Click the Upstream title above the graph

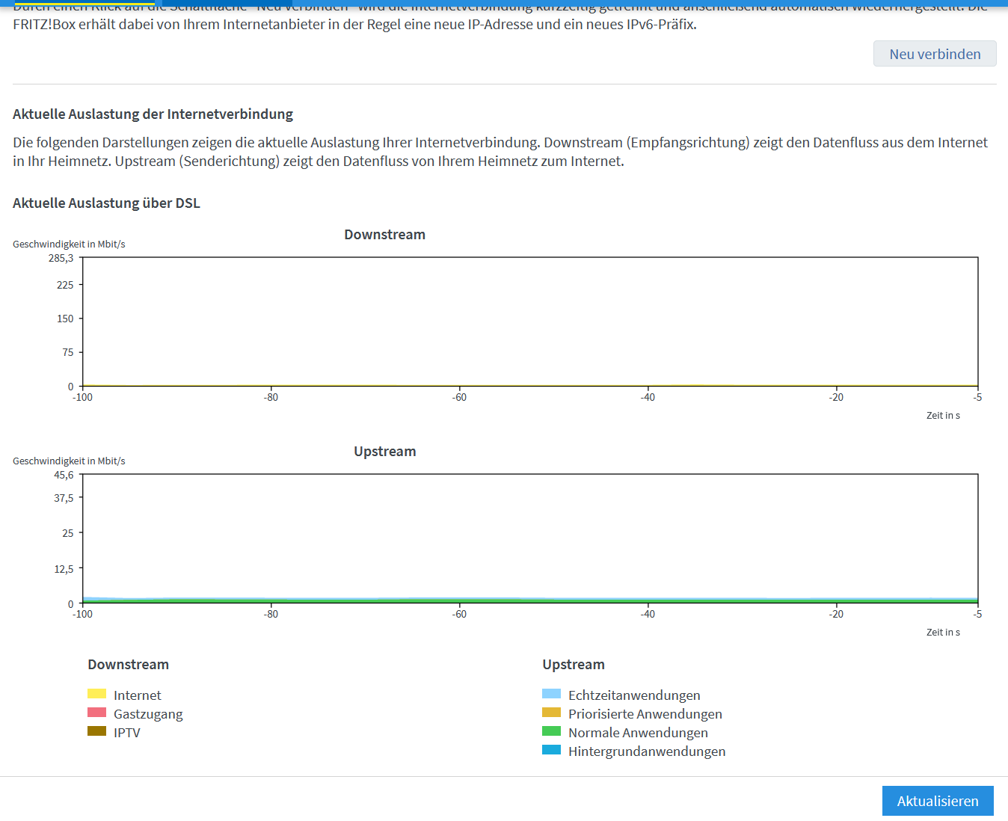pos(384,452)
